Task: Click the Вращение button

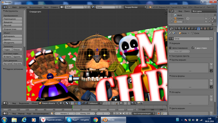Action: point(12,22)
